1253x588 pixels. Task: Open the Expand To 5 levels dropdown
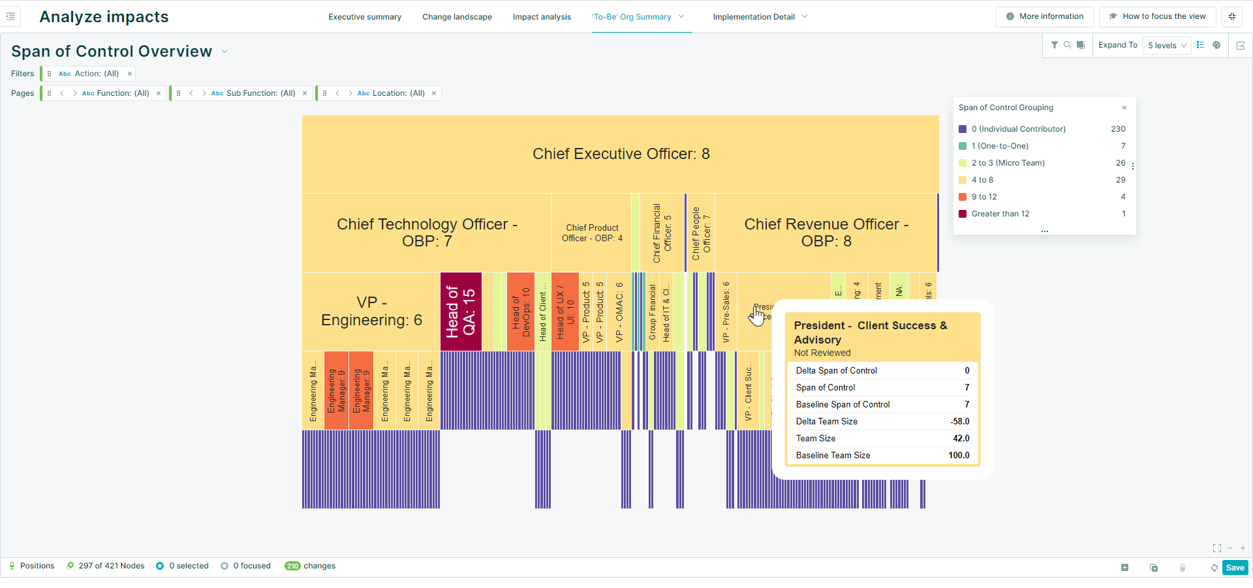pyautogui.click(x=1167, y=46)
